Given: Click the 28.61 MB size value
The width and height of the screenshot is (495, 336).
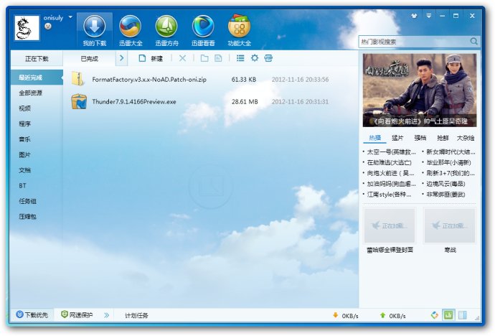Looking at the screenshot, I should pyautogui.click(x=245, y=102).
